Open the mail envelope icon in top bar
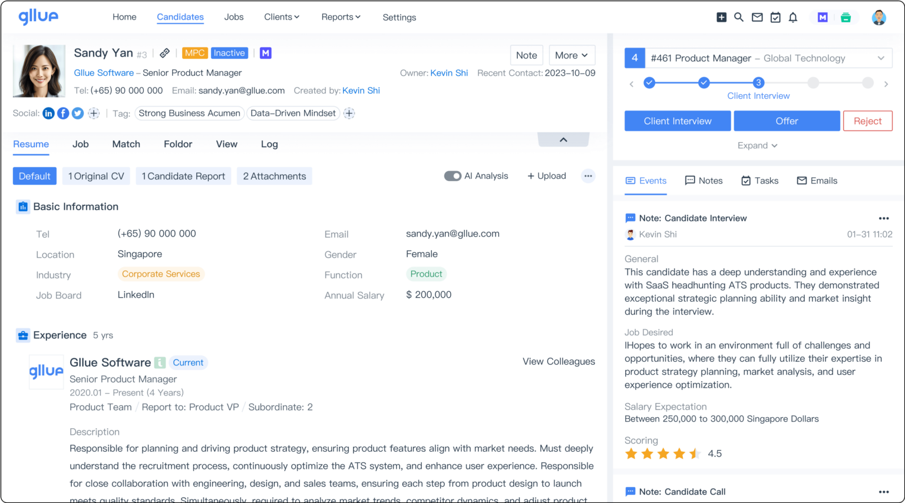Screen dimensions: 905x503 pyautogui.click(x=757, y=17)
